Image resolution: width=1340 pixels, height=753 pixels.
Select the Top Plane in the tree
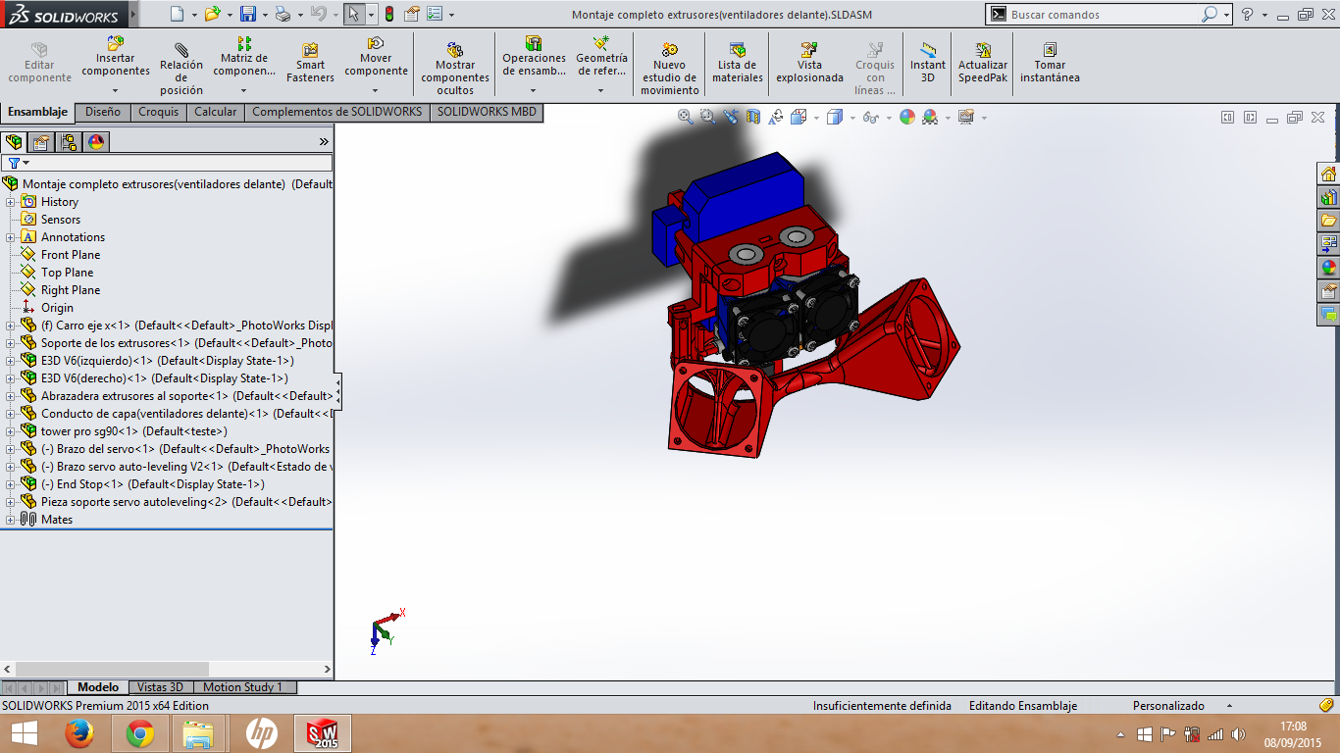pyautogui.click(x=68, y=273)
